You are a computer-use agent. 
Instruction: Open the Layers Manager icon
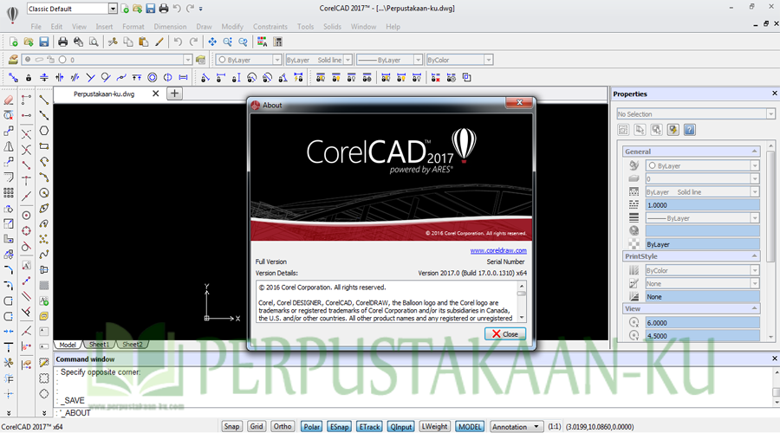coord(13,60)
